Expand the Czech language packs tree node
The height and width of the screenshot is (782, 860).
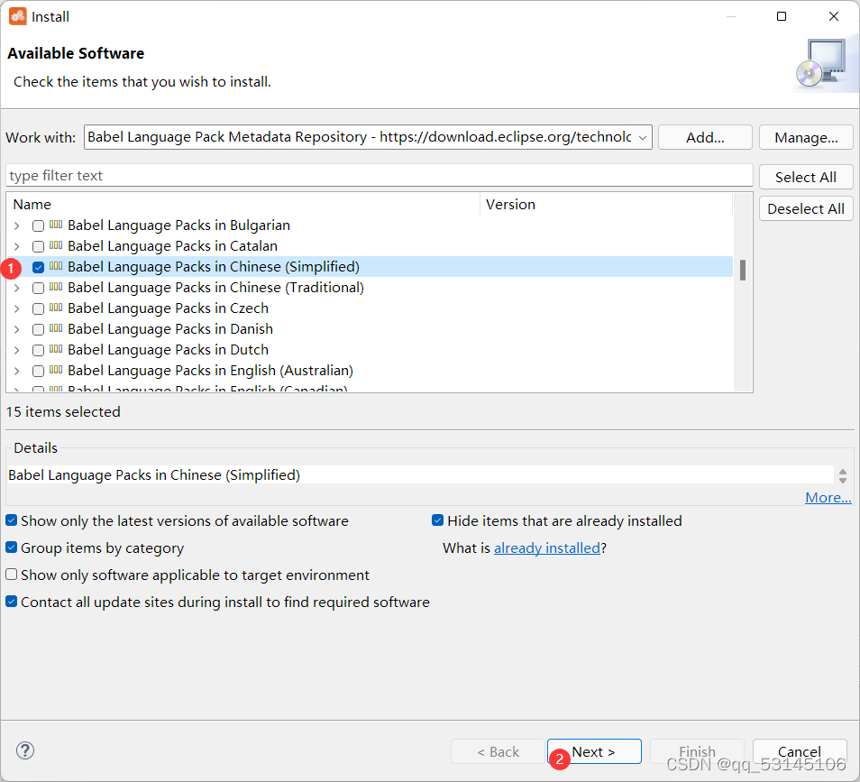[x=17, y=309]
